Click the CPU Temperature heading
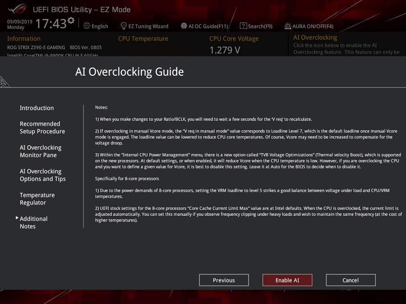 pos(143,39)
